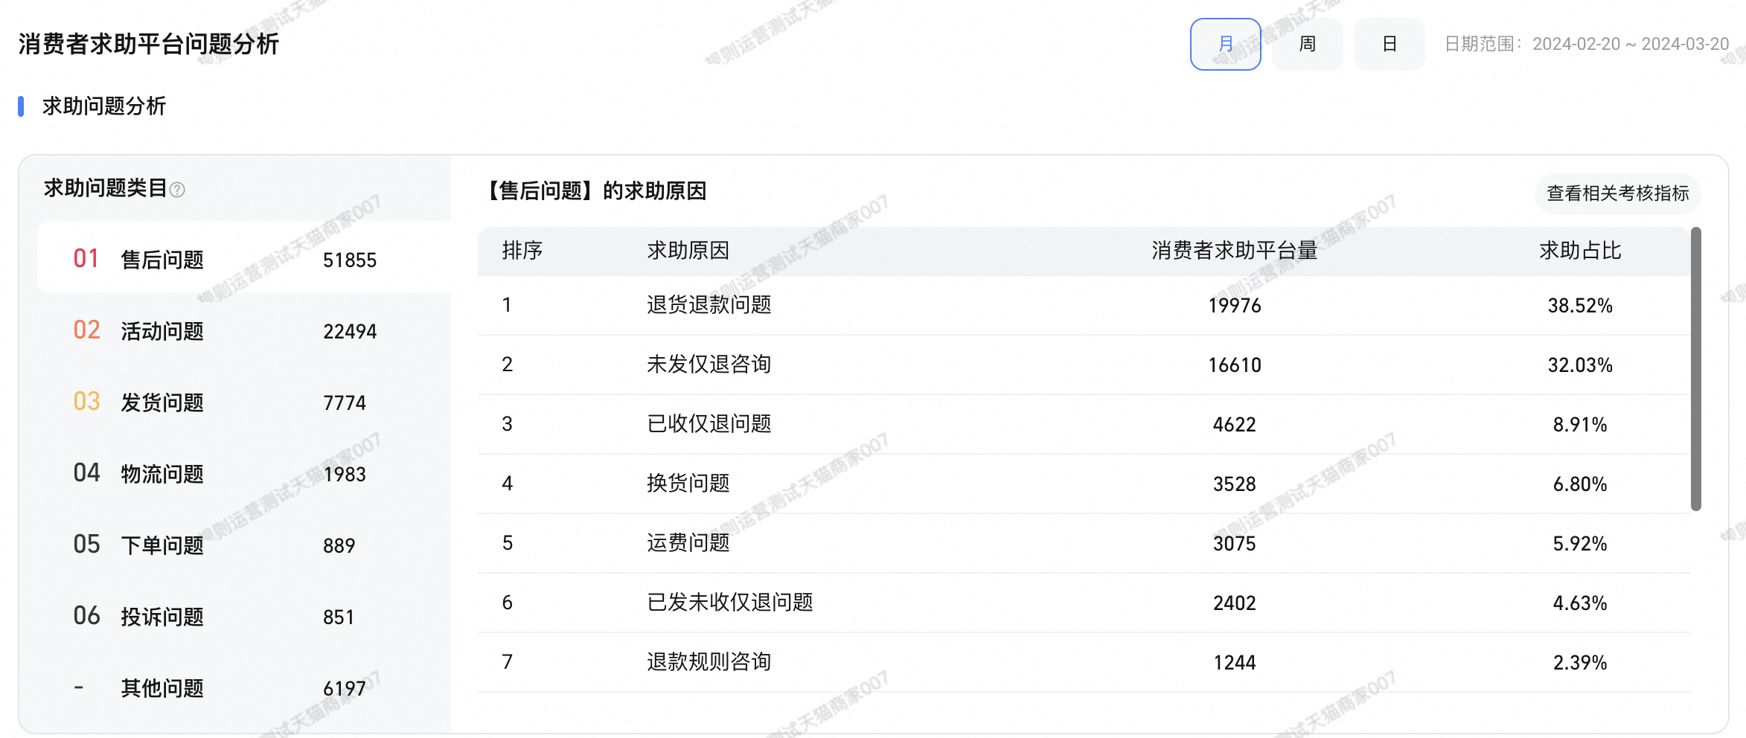Open 查看相关考核指标 button
The image size is (1746, 738).
click(1617, 193)
